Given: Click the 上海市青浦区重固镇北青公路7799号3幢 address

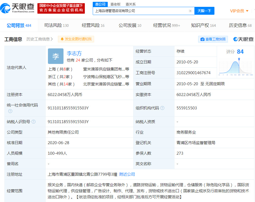Looking at the screenshot, I should coord(82,174).
